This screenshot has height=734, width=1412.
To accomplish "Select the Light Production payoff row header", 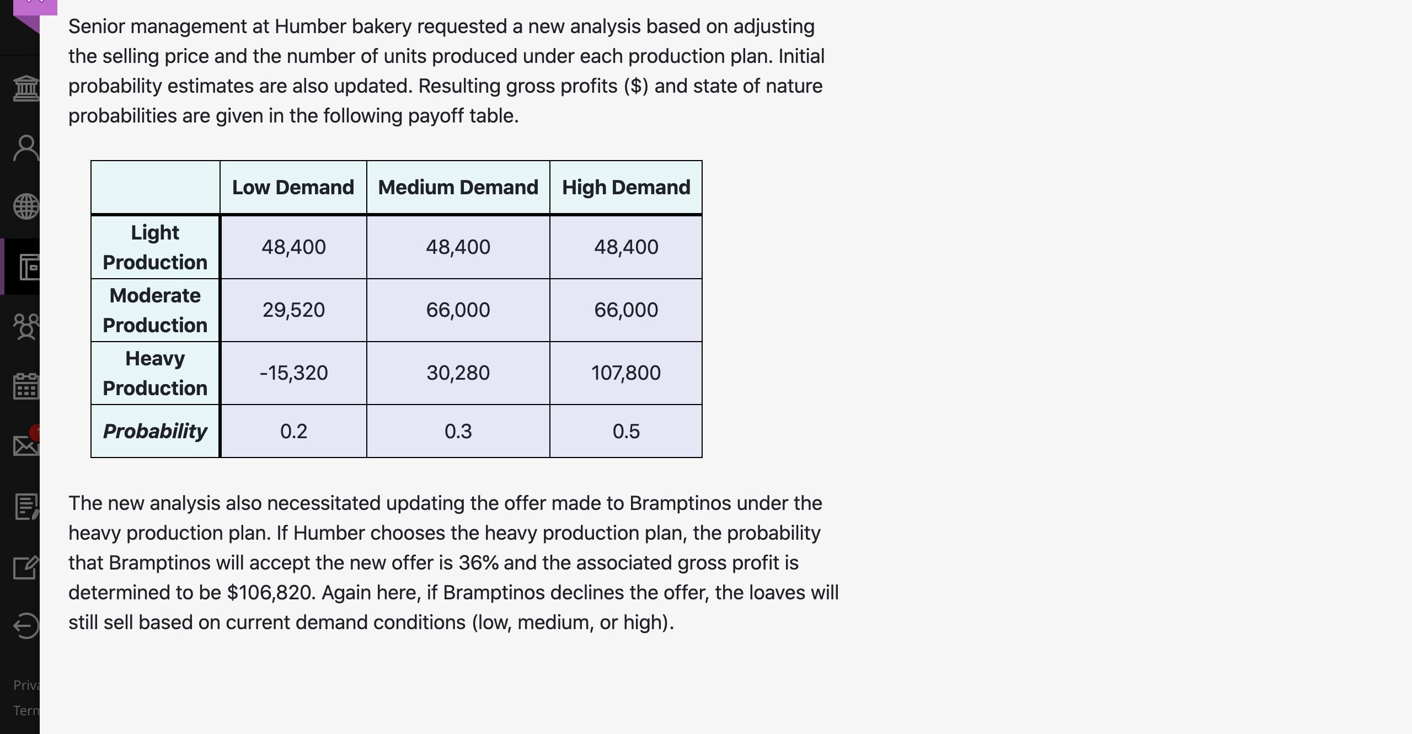I will point(155,247).
